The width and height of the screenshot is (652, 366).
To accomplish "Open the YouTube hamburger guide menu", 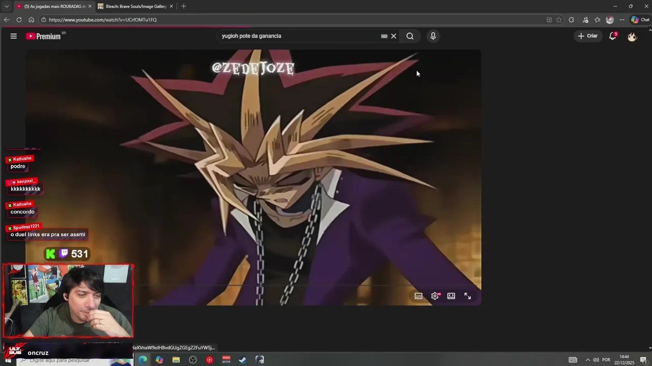I will click(14, 36).
